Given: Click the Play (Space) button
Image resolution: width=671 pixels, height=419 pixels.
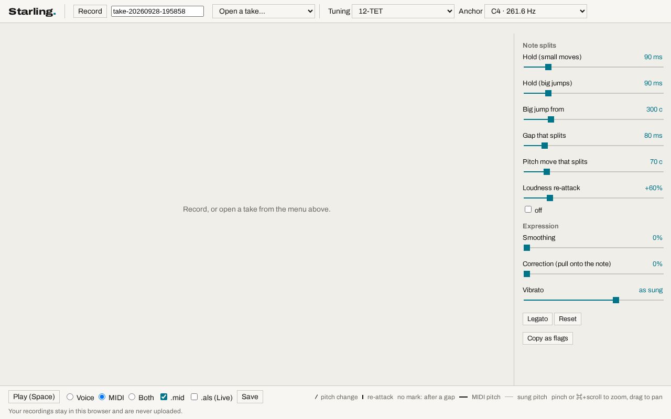Looking at the screenshot, I should [34, 397].
